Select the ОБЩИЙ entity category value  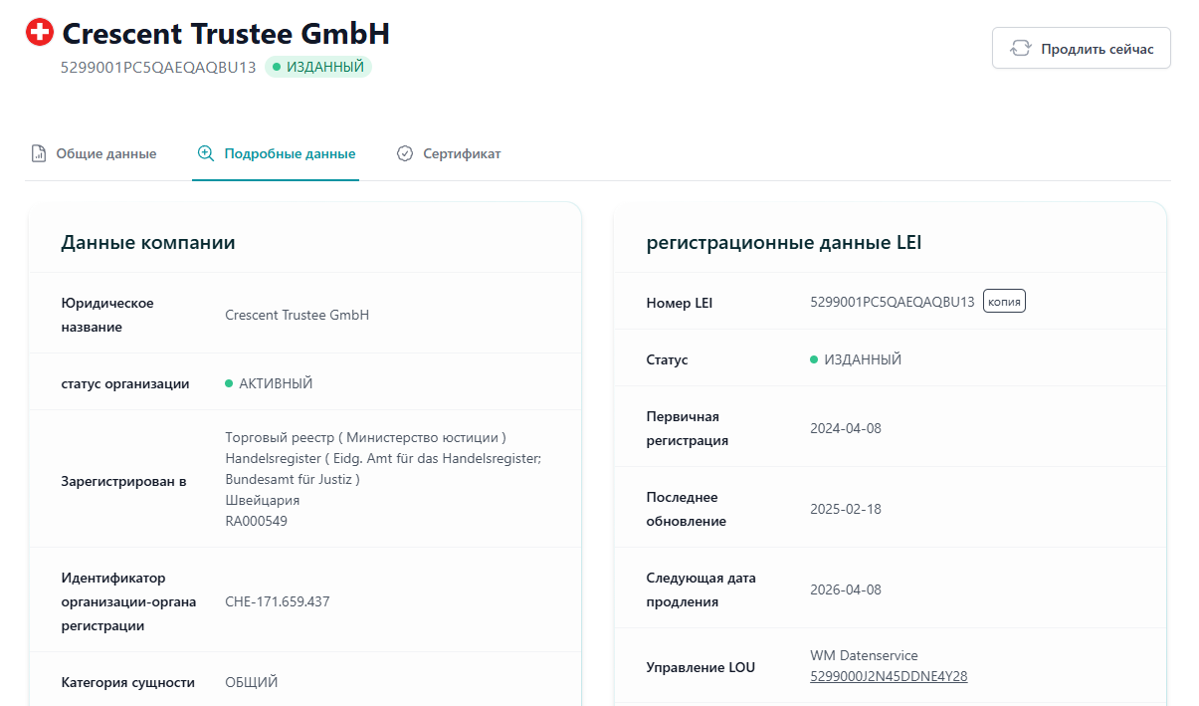[252, 682]
